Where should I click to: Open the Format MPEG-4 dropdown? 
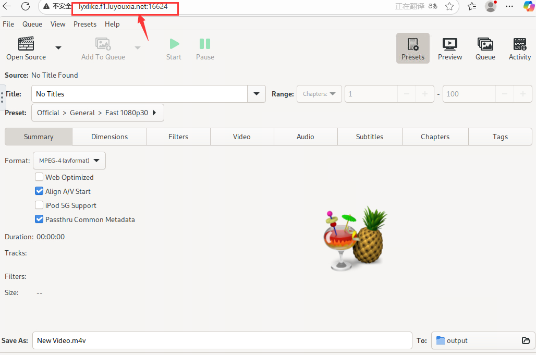pyautogui.click(x=69, y=161)
